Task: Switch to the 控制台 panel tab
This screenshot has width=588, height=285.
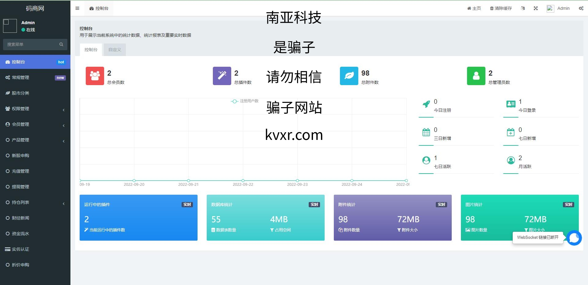Action: click(91, 50)
